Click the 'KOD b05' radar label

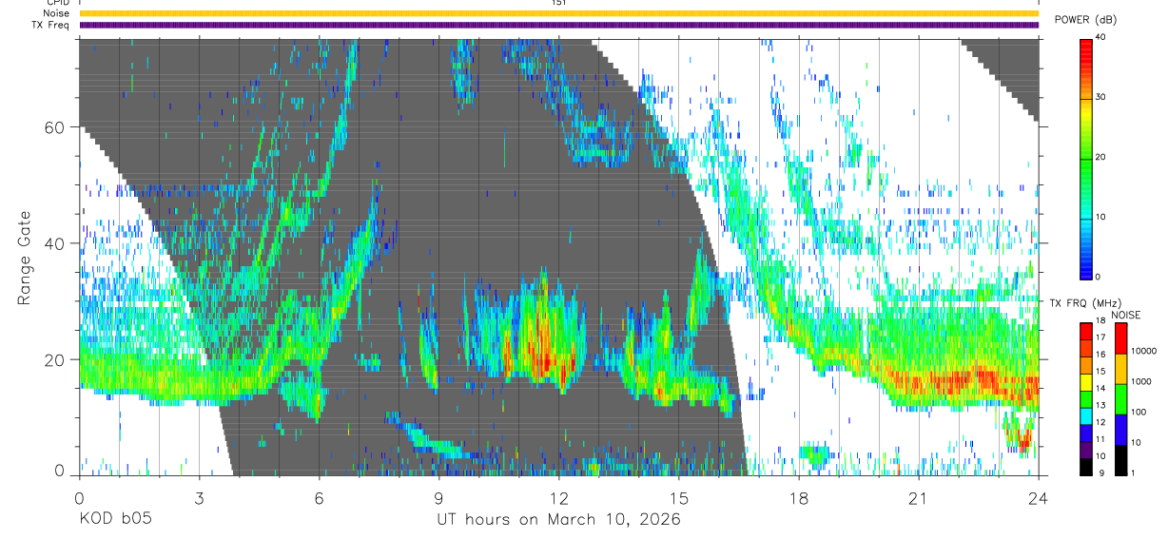(x=115, y=520)
